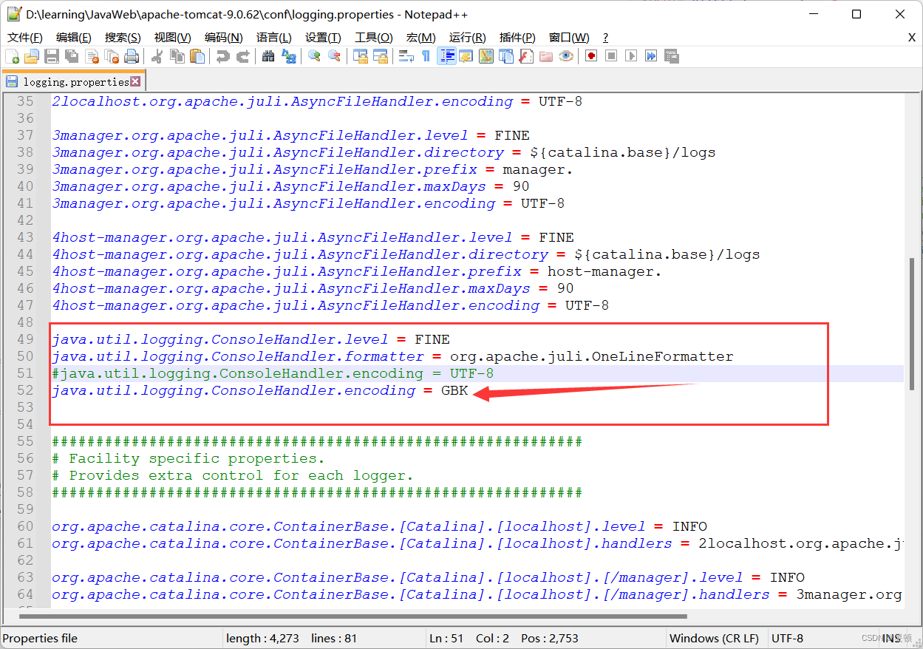
Task: Open the ? help menu
Action: [x=605, y=37]
